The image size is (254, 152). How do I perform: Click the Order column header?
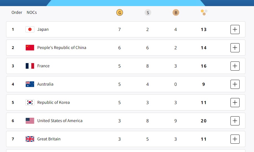(x=17, y=12)
